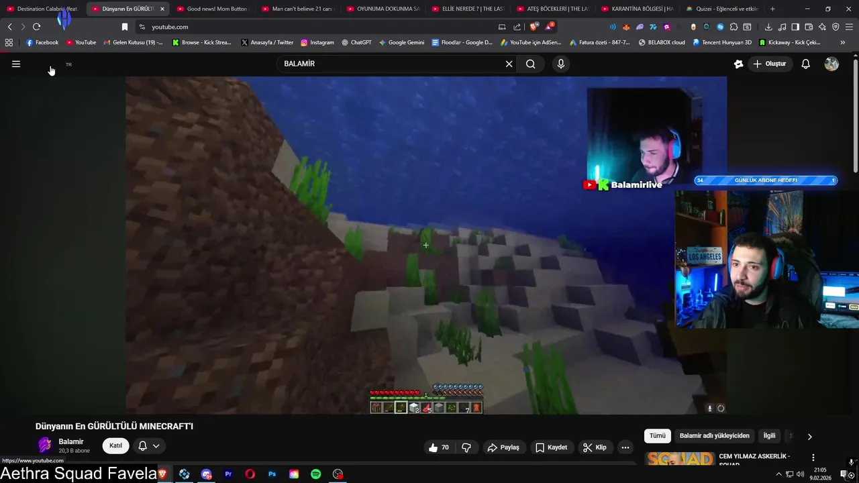The height and width of the screenshot is (483, 859).
Task: Launch Premiere Pro from taskbar
Action: tap(228, 474)
